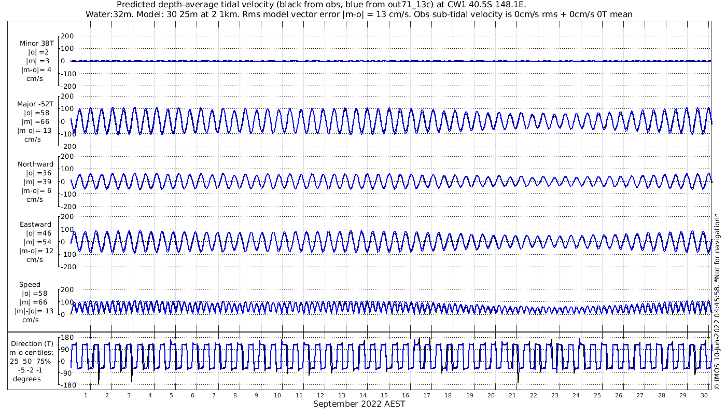Select the Minor 38T panel label
The image size is (726, 415).
tap(36, 44)
